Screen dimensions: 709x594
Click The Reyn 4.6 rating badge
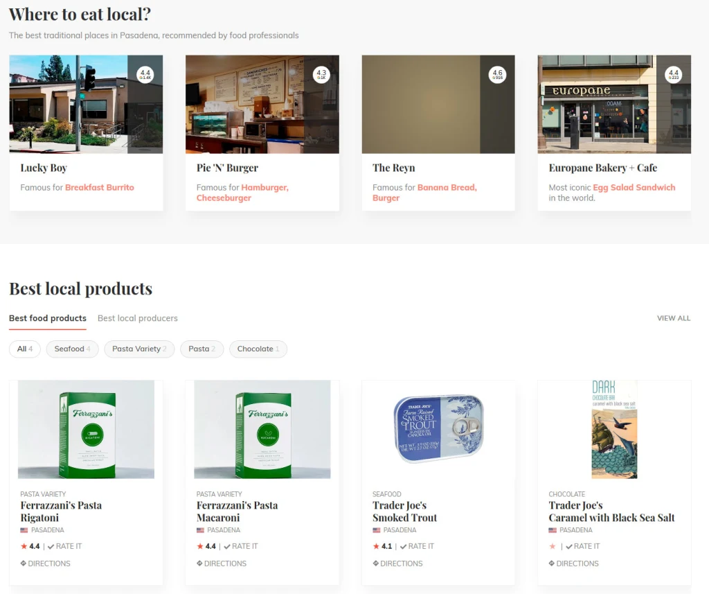click(497, 74)
